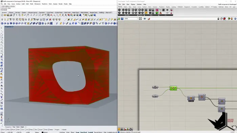
Task: Toggle the Mid osnap checkbox
Action: (16, 130)
